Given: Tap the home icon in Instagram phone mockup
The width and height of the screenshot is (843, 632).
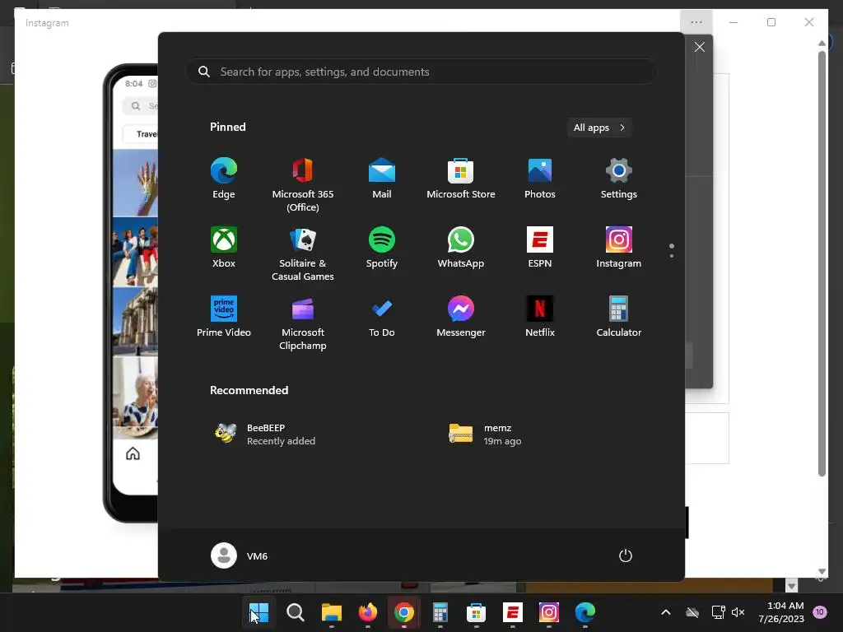Looking at the screenshot, I should pyautogui.click(x=133, y=453).
